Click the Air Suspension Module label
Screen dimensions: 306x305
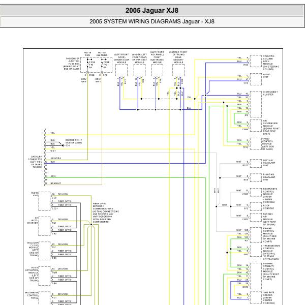[x=271, y=127]
